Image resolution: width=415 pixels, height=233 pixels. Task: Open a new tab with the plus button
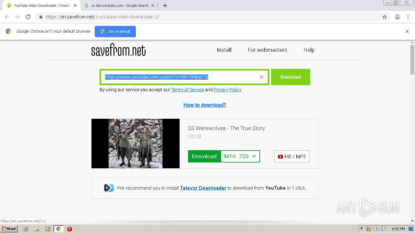165,6
